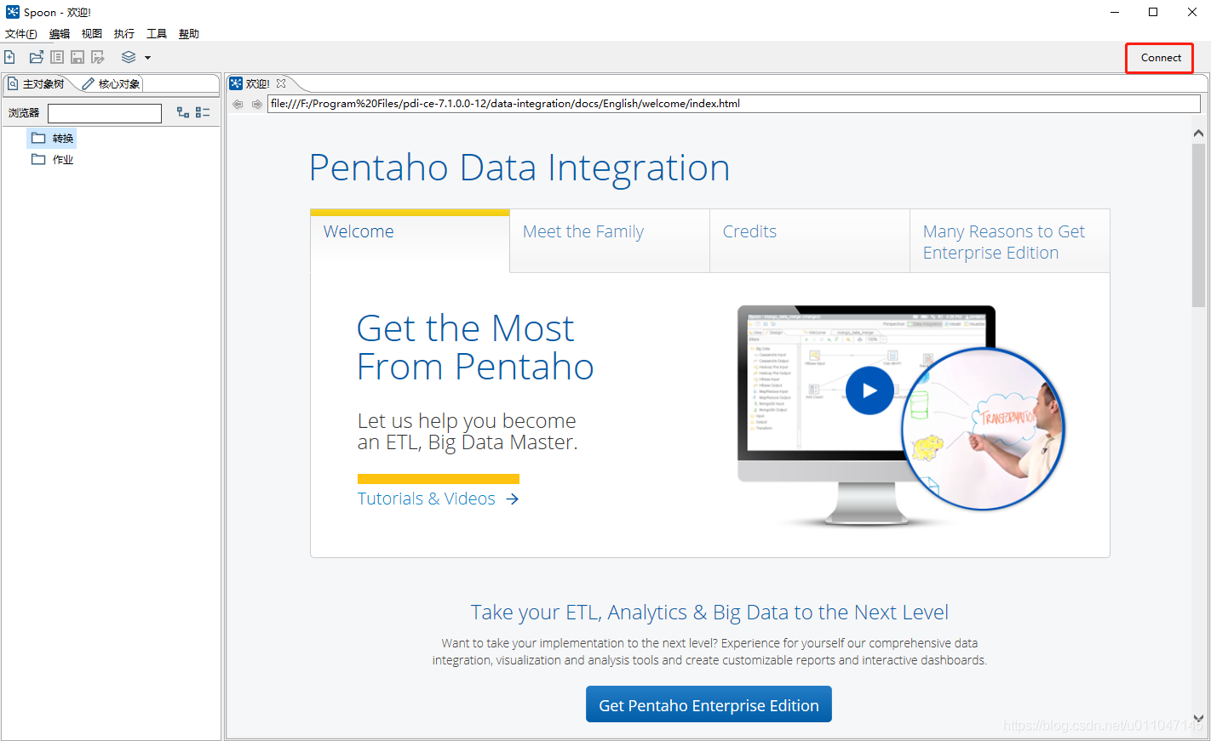This screenshot has width=1211, height=741.
Task: Switch to the 主对象树 tab
Action: coord(37,83)
